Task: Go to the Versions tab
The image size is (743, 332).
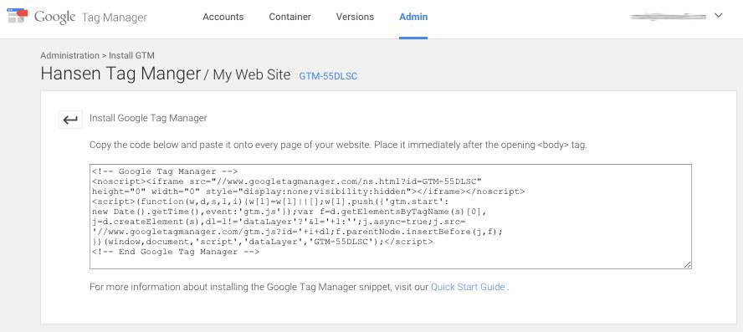Action: 355,17
